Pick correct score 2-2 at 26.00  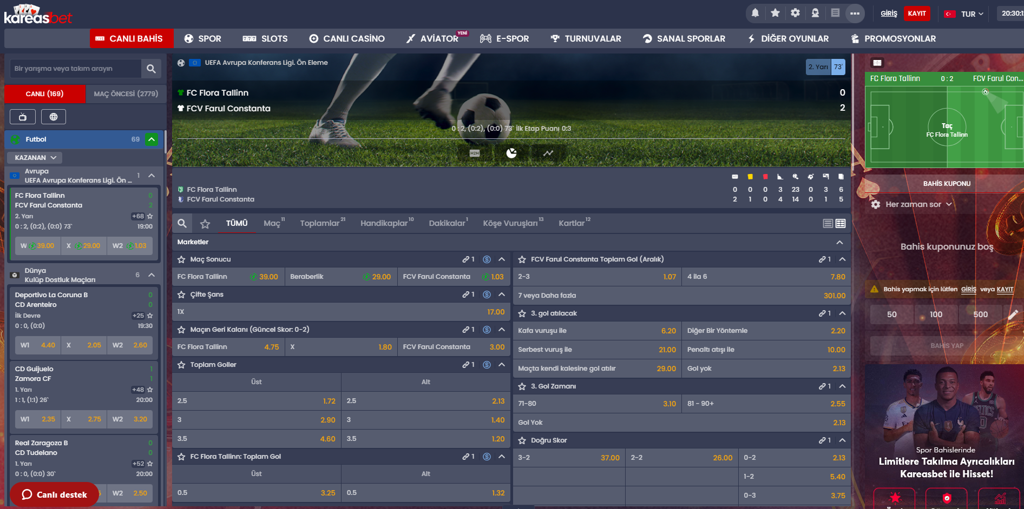pos(681,458)
